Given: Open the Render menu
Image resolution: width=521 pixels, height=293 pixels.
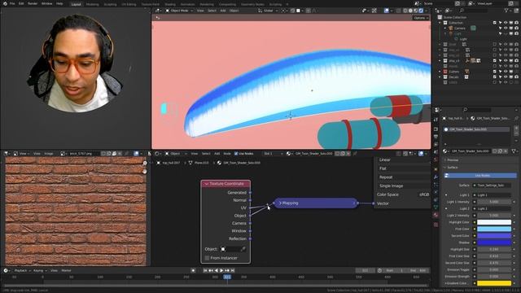Looking at the screenshot, I should point(33,3).
